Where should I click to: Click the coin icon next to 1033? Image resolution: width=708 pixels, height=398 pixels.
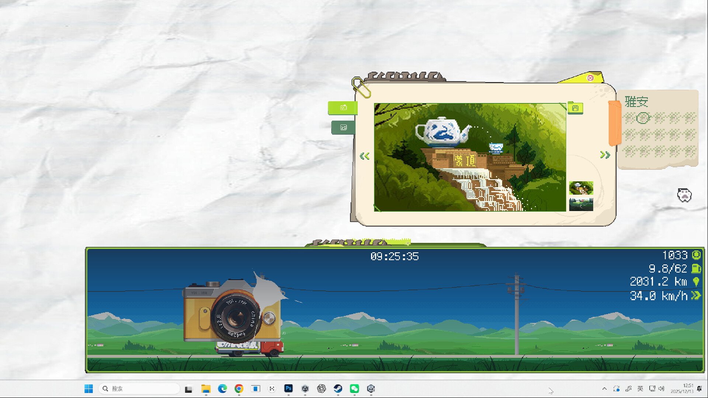click(695, 255)
